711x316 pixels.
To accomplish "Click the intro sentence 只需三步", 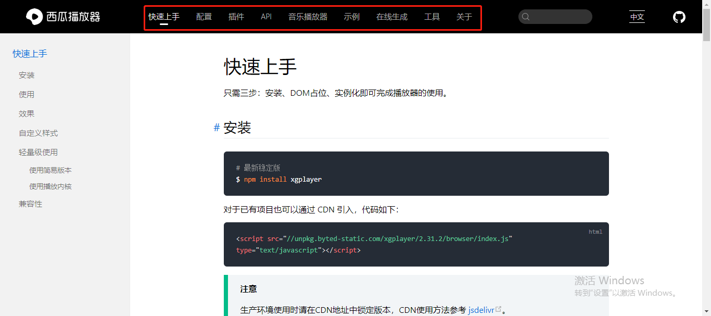I will (x=336, y=93).
